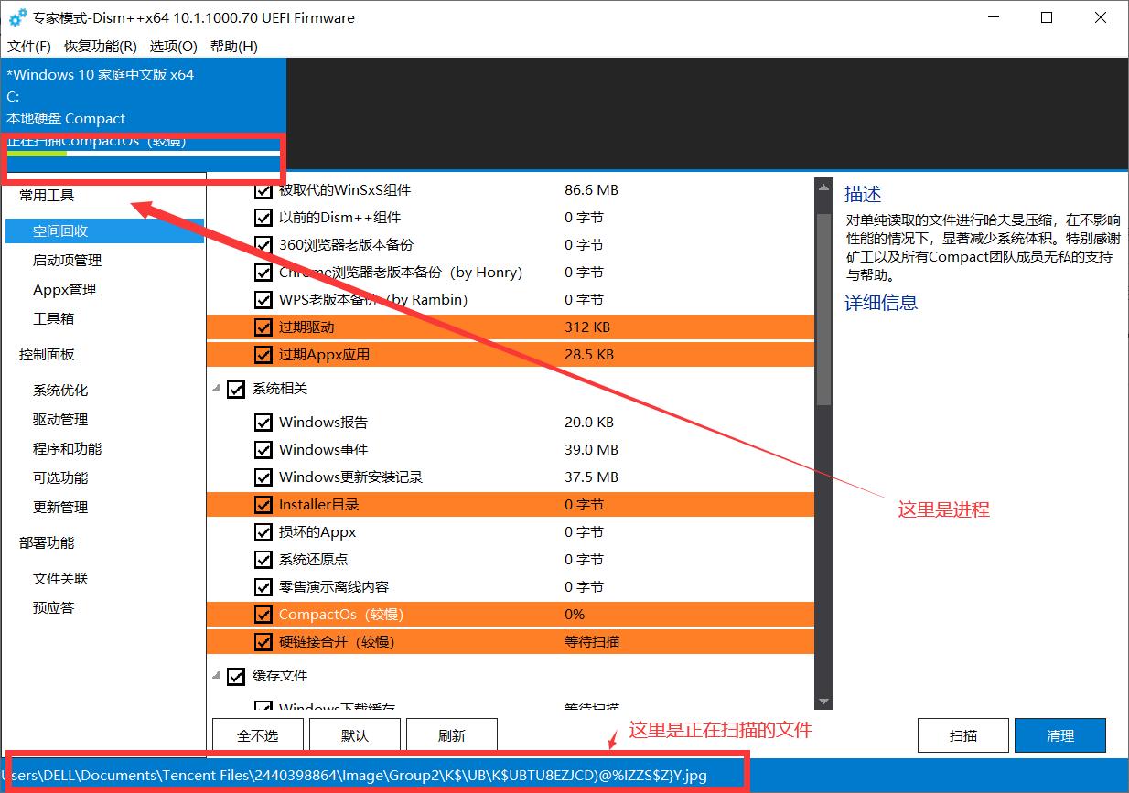Collapse the 系统相关 section

tap(219, 389)
